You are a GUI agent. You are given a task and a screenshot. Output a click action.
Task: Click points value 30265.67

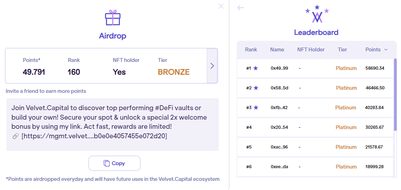[x=374, y=127]
